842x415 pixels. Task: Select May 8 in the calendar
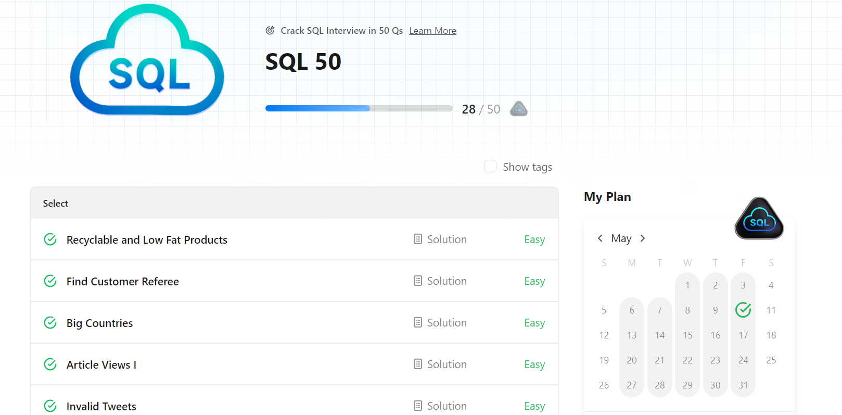(687, 310)
